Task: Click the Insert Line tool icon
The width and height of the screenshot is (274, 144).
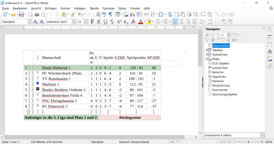Action: click(x=217, y=14)
